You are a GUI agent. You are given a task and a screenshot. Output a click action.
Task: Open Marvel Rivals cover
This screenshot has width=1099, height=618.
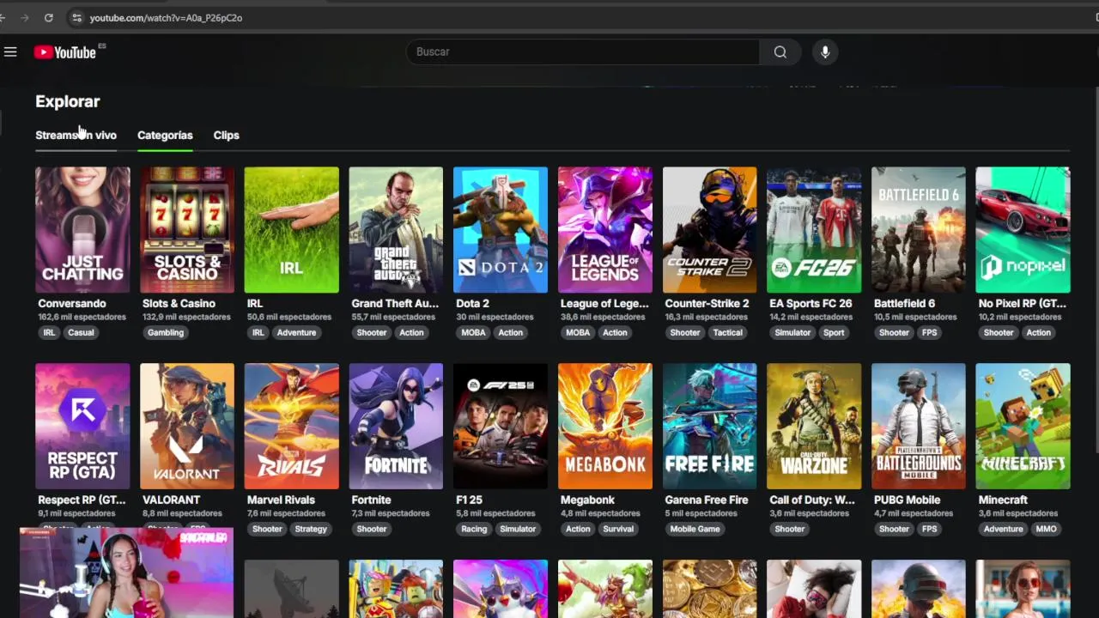pyautogui.click(x=292, y=427)
